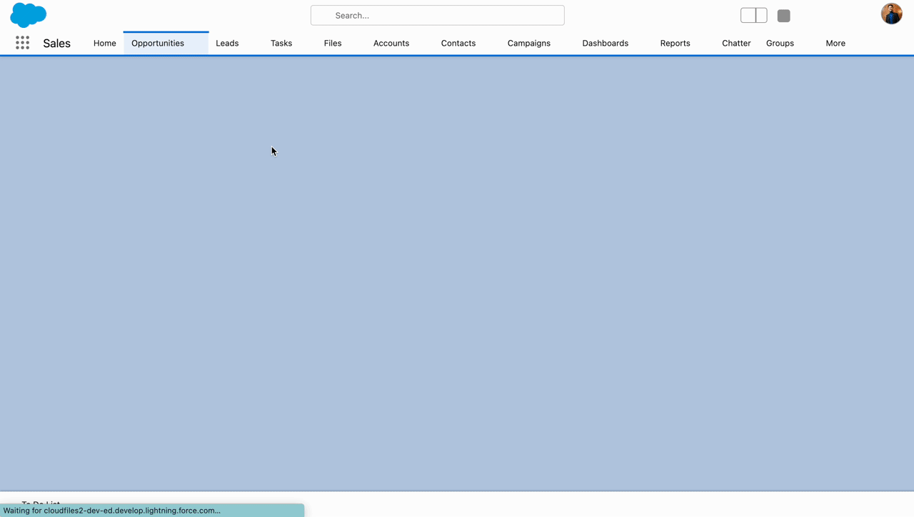Select the Opportunities tab
The width and height of the screenshot is (914, 517).
[x=158, y=43]
